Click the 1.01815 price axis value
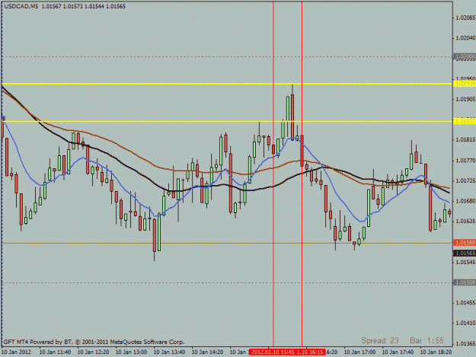The image size is (476, 357). 465,140
